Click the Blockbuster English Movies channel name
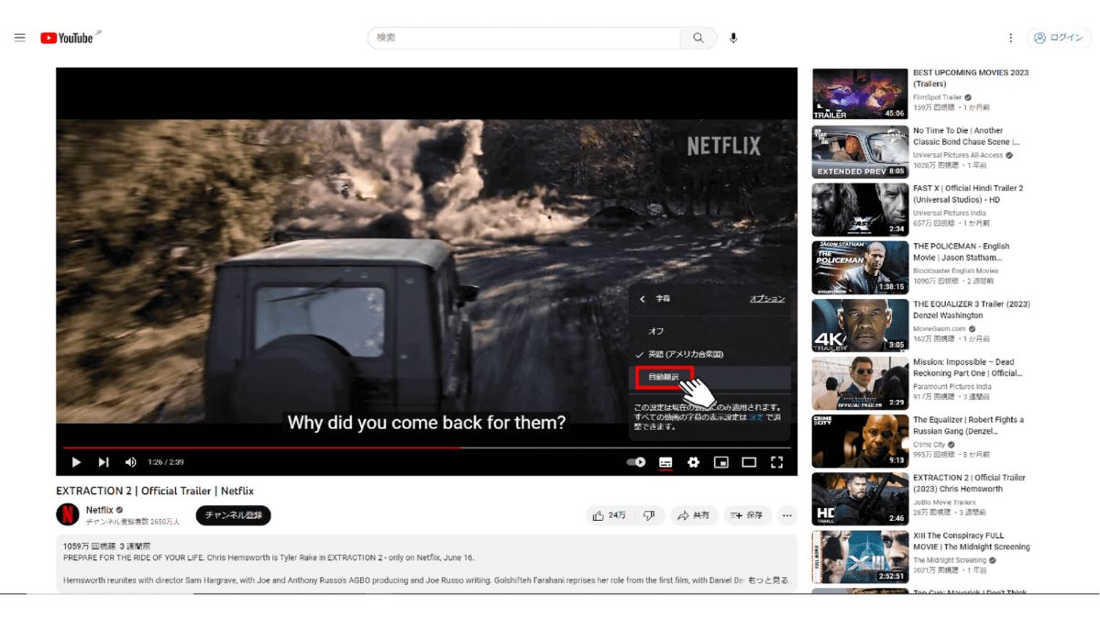 pos(955,271)
